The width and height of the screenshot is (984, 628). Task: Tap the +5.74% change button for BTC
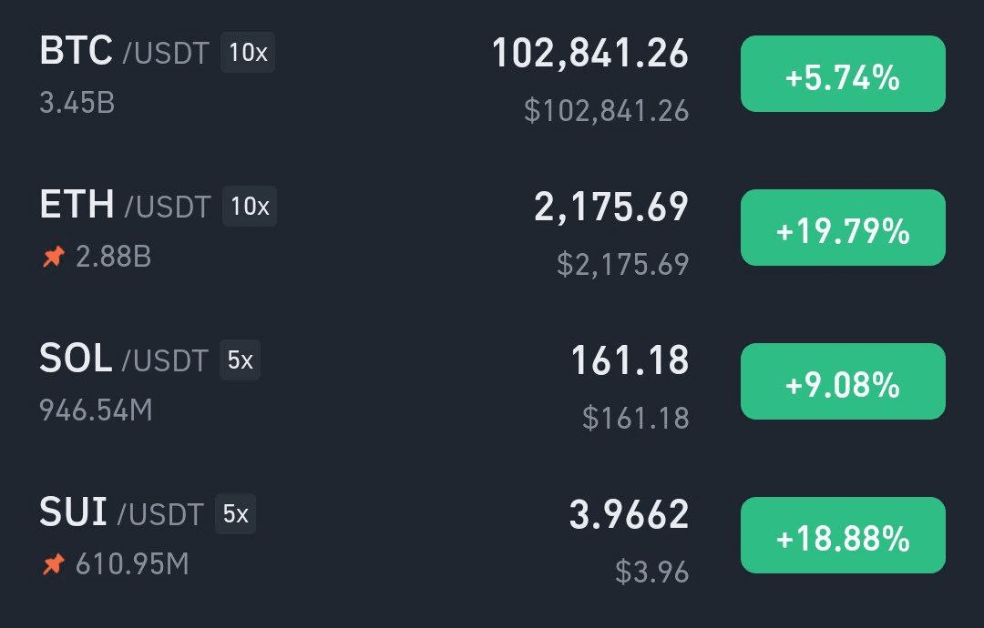point(843,74)
